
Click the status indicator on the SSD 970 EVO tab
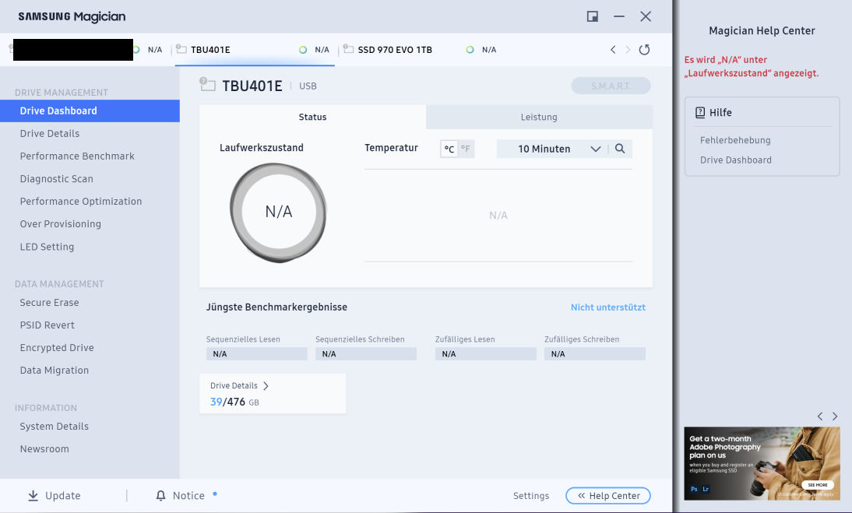click(470, 49)
